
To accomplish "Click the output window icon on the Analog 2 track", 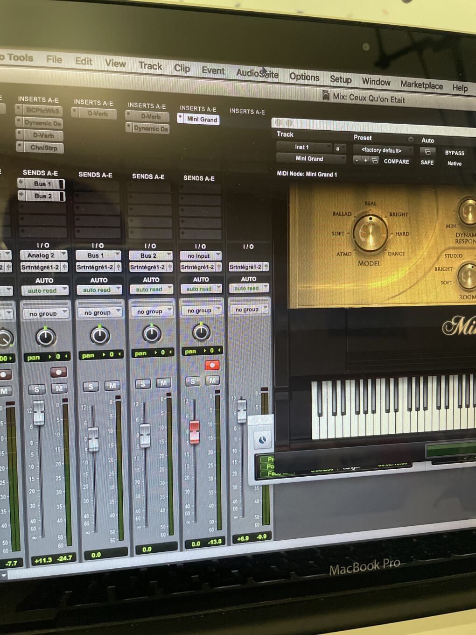I will pyautogui.click(x=65, y=268).
